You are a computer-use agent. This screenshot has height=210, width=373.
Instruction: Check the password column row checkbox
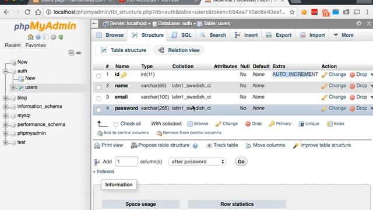(98, 110)
